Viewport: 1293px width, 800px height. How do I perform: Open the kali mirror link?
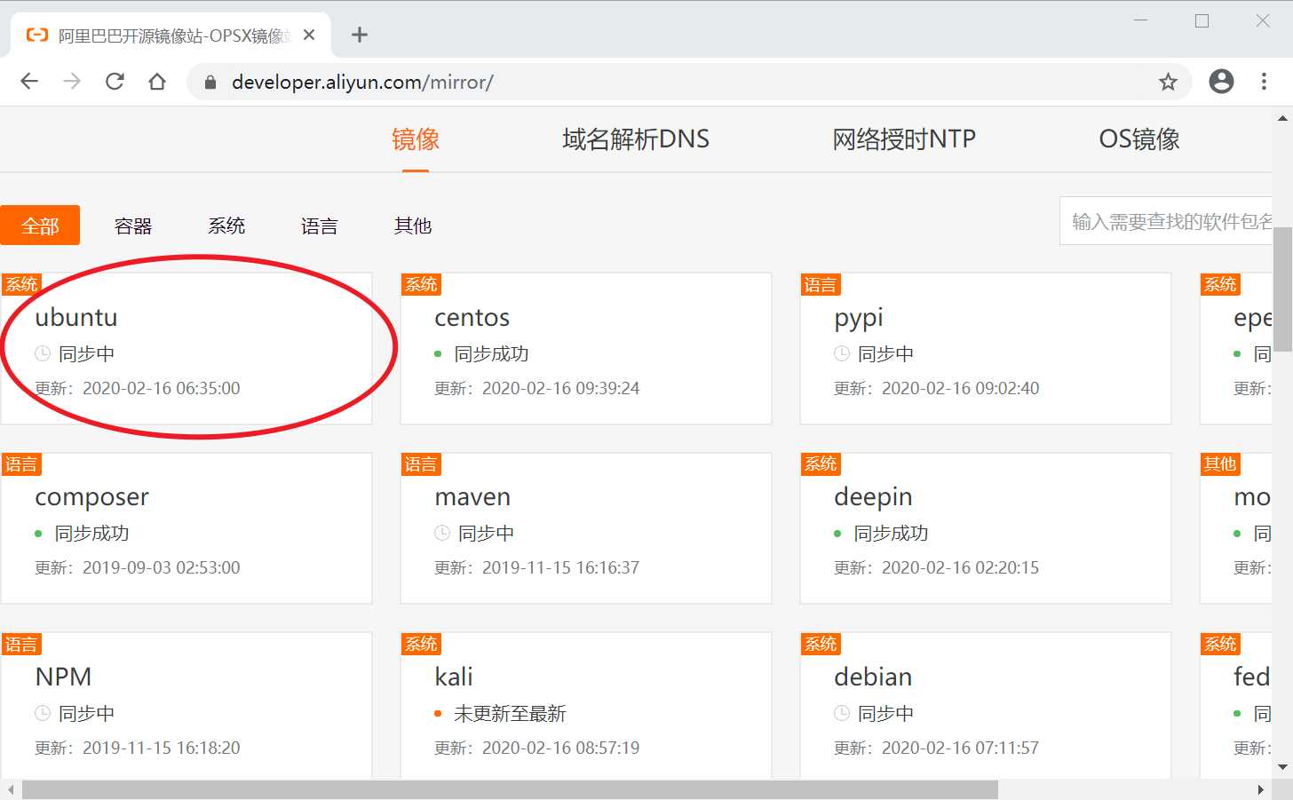click(454, 677)
